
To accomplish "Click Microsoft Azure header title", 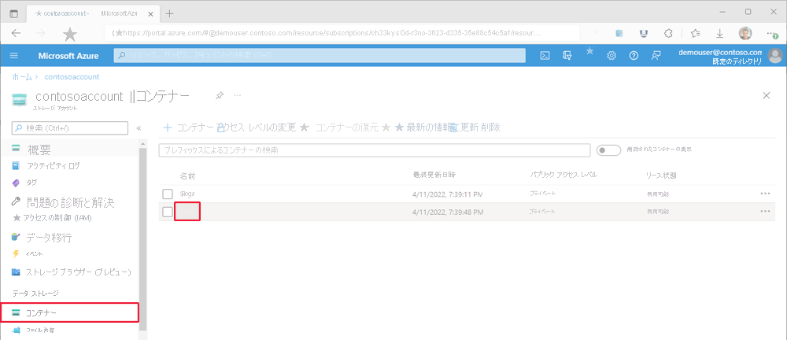I will point(68,56).
